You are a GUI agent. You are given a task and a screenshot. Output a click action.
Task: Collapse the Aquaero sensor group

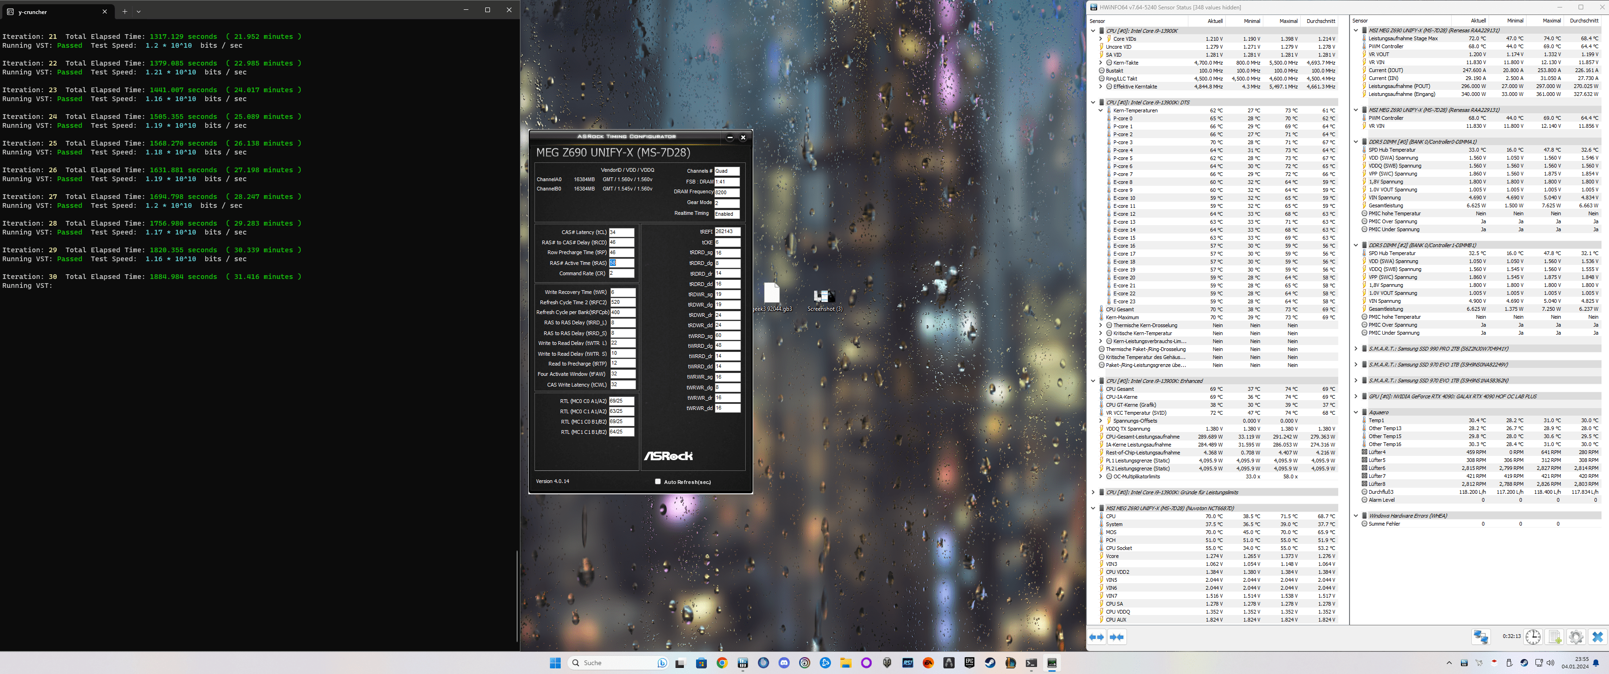[x=1356, y=412]
